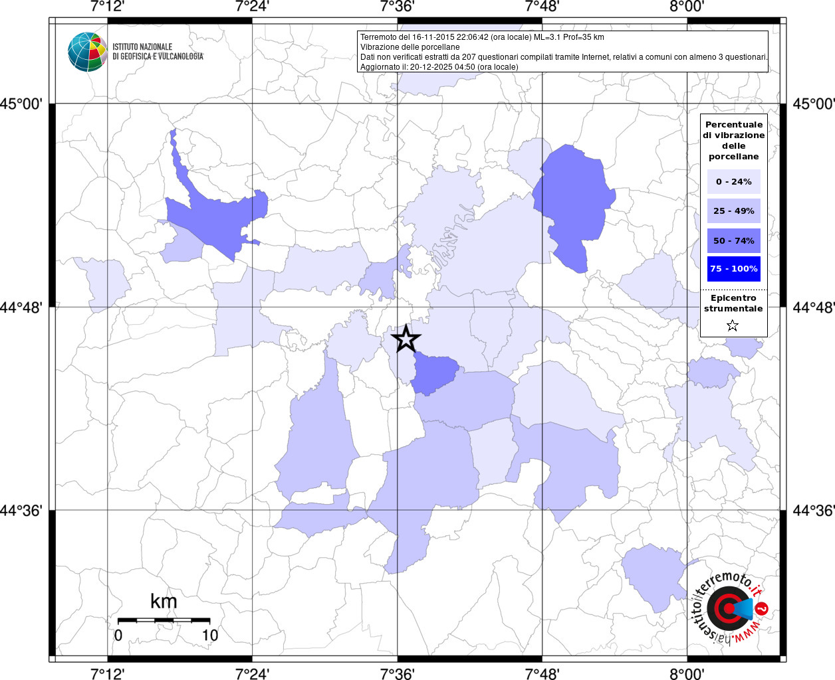Click the large dark blue municipality near 7°48'

(574, 207)
